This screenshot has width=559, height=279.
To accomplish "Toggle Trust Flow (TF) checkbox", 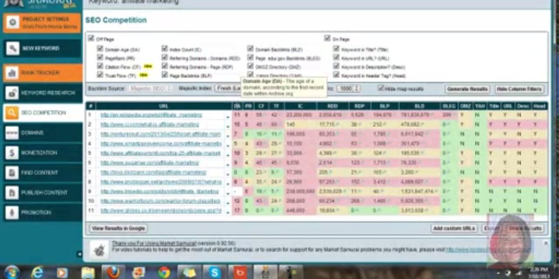I will (101, 75).
